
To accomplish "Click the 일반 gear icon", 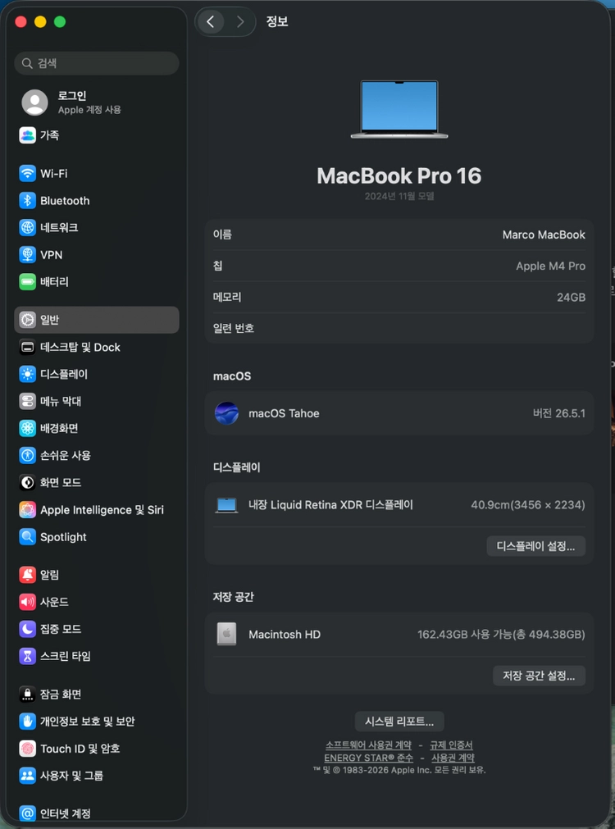I will (28, 320).
